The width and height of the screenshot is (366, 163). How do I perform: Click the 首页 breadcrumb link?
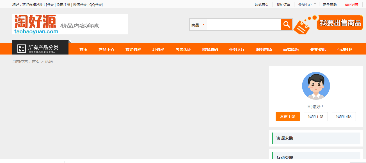[x=36, y=62]
